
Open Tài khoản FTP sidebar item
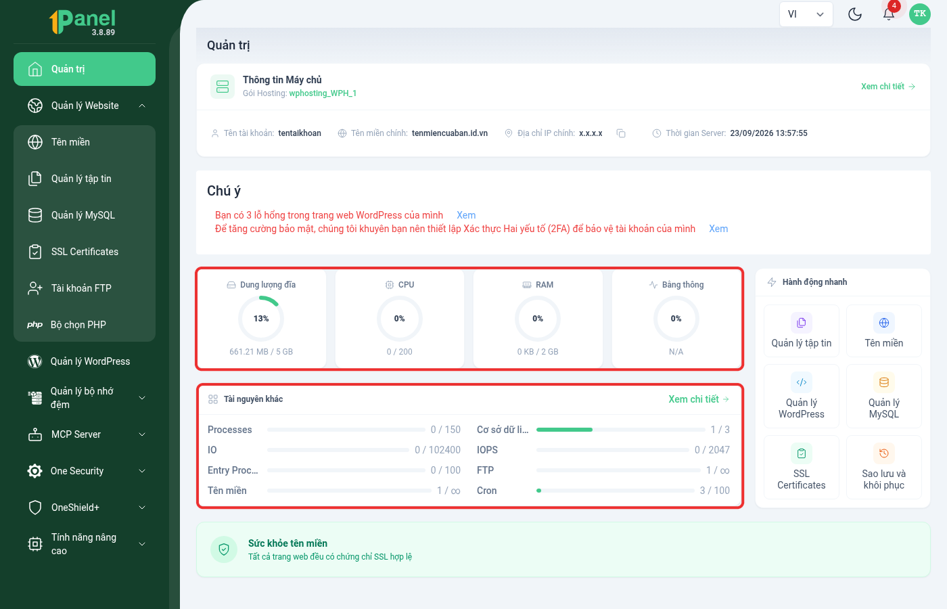pos(85,288)
